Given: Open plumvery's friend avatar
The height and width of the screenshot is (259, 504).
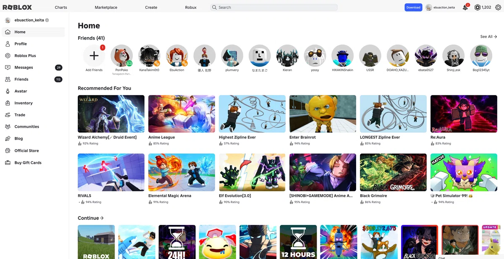Looking at the screenshot, I should (x=232, y=55).
